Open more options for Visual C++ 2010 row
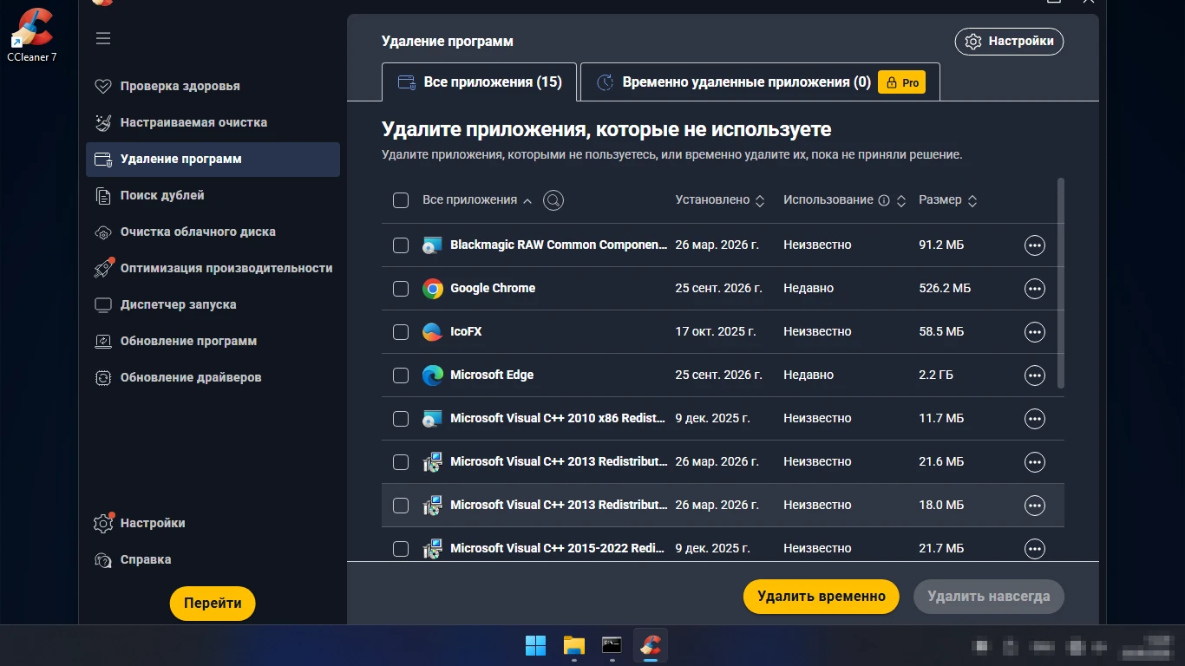 click(1035, 419)
